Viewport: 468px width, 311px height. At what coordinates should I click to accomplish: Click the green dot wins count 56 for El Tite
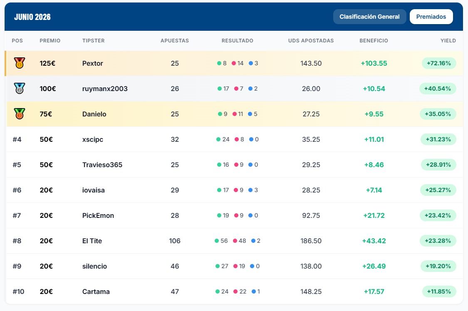(x=221, y=241)
